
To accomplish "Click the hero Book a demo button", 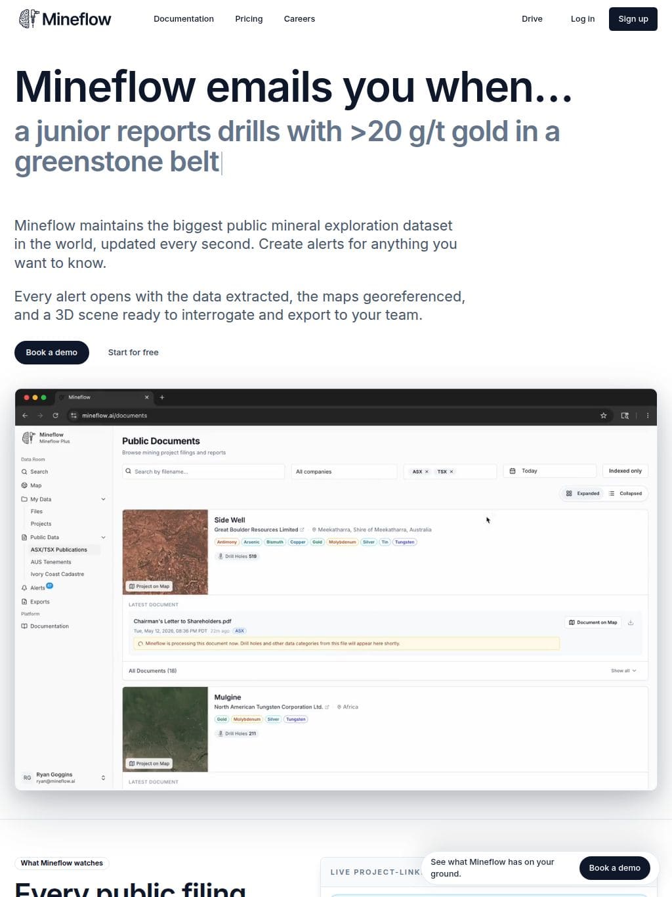I will tap(52, 353).
